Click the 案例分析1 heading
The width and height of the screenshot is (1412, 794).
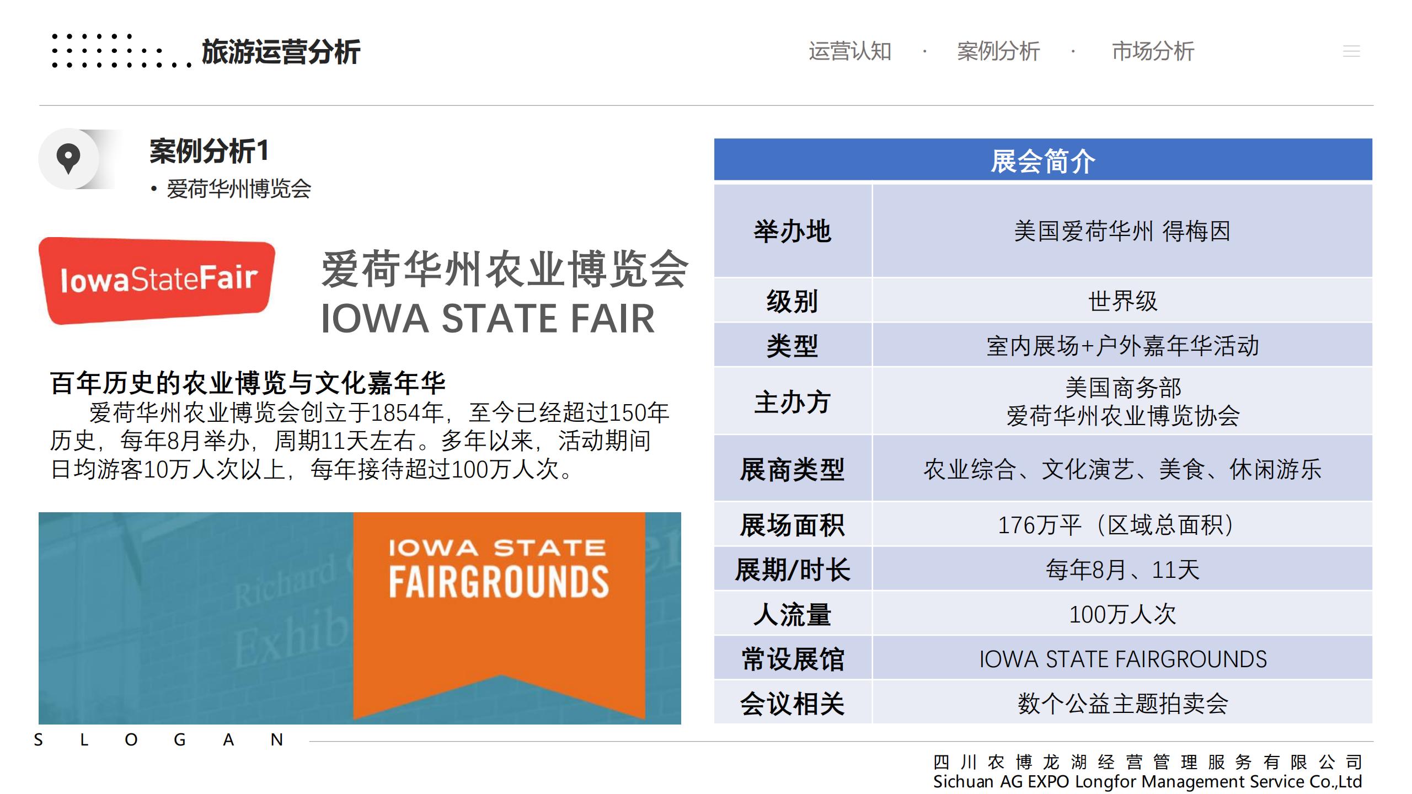pos(209,151)
